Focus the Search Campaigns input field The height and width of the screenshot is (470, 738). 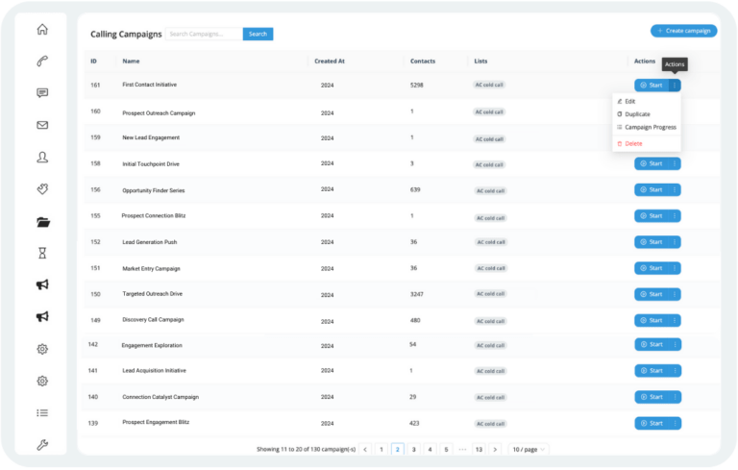coord(205,34)
